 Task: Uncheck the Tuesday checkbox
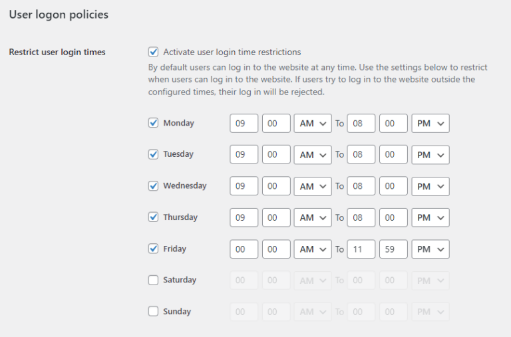click(153, 154)
